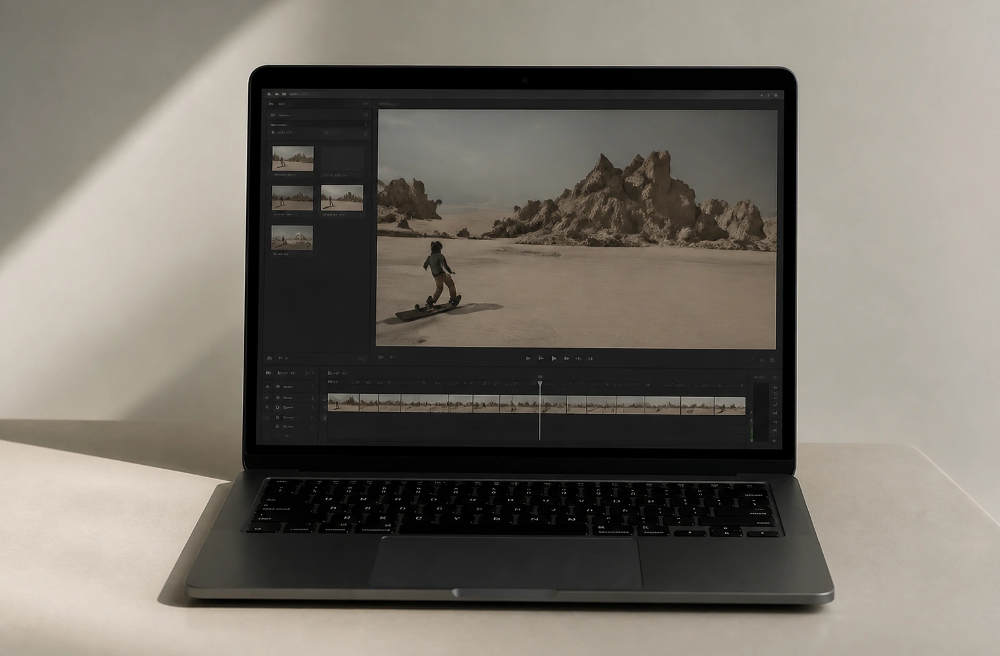Select the bottom clip thumbnail in the media bin
The height and width of the screenshot is (656, 1000).
coord(293,238)
